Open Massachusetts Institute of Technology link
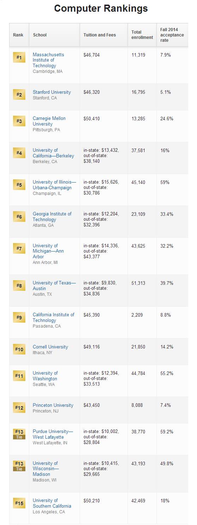Screen dimensions: 197x525 (48, 60)
